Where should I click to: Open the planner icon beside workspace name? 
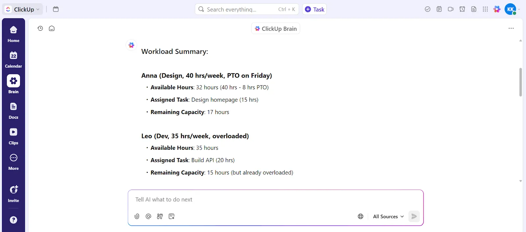coord(56,9)
